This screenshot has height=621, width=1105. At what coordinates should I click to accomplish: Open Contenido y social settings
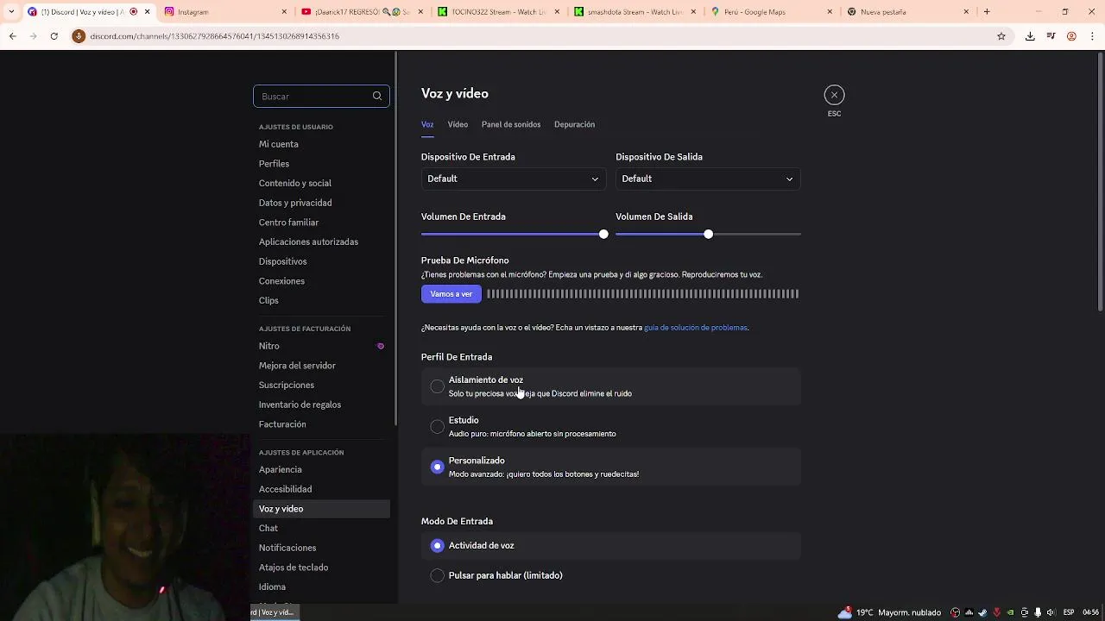321,183
